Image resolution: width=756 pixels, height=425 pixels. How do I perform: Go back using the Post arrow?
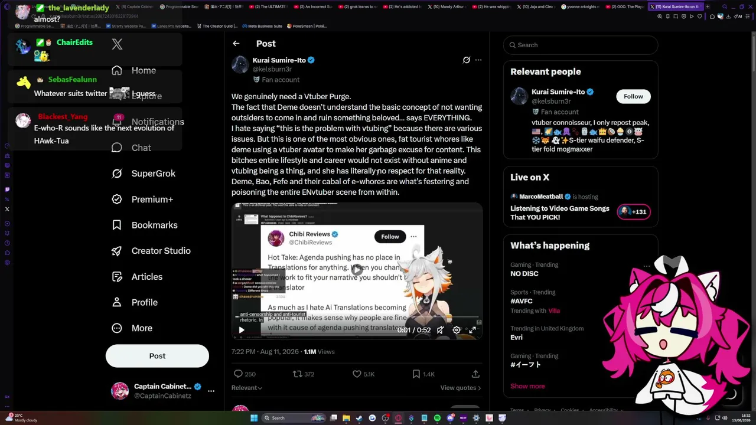[x=236, y=43]
